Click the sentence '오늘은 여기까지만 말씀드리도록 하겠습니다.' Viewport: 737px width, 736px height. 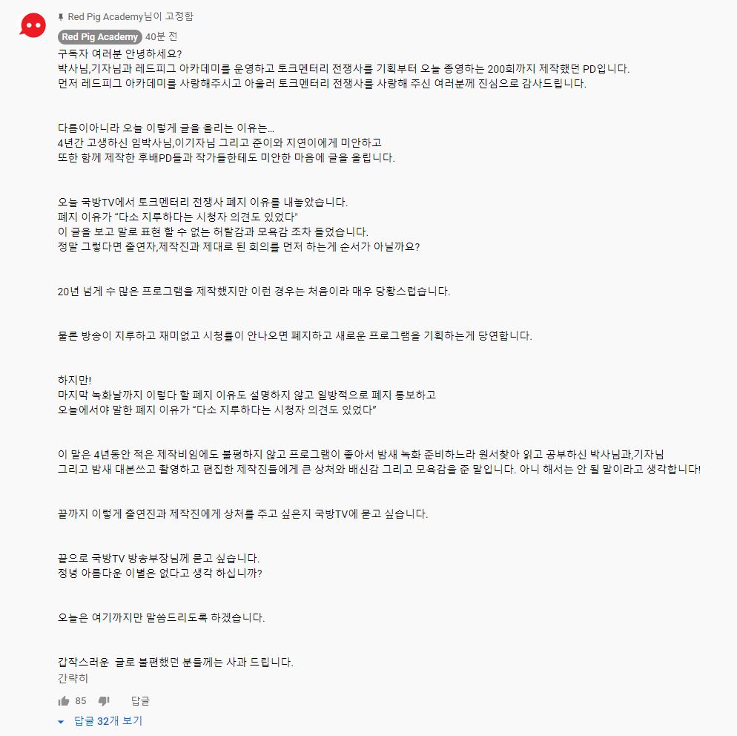[161, 617]
